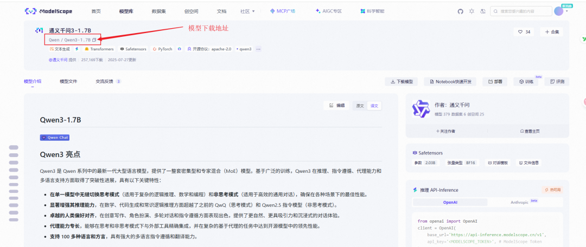Click the Qwen organization name link
586x247 pixels.
click(x=55, y=40)
